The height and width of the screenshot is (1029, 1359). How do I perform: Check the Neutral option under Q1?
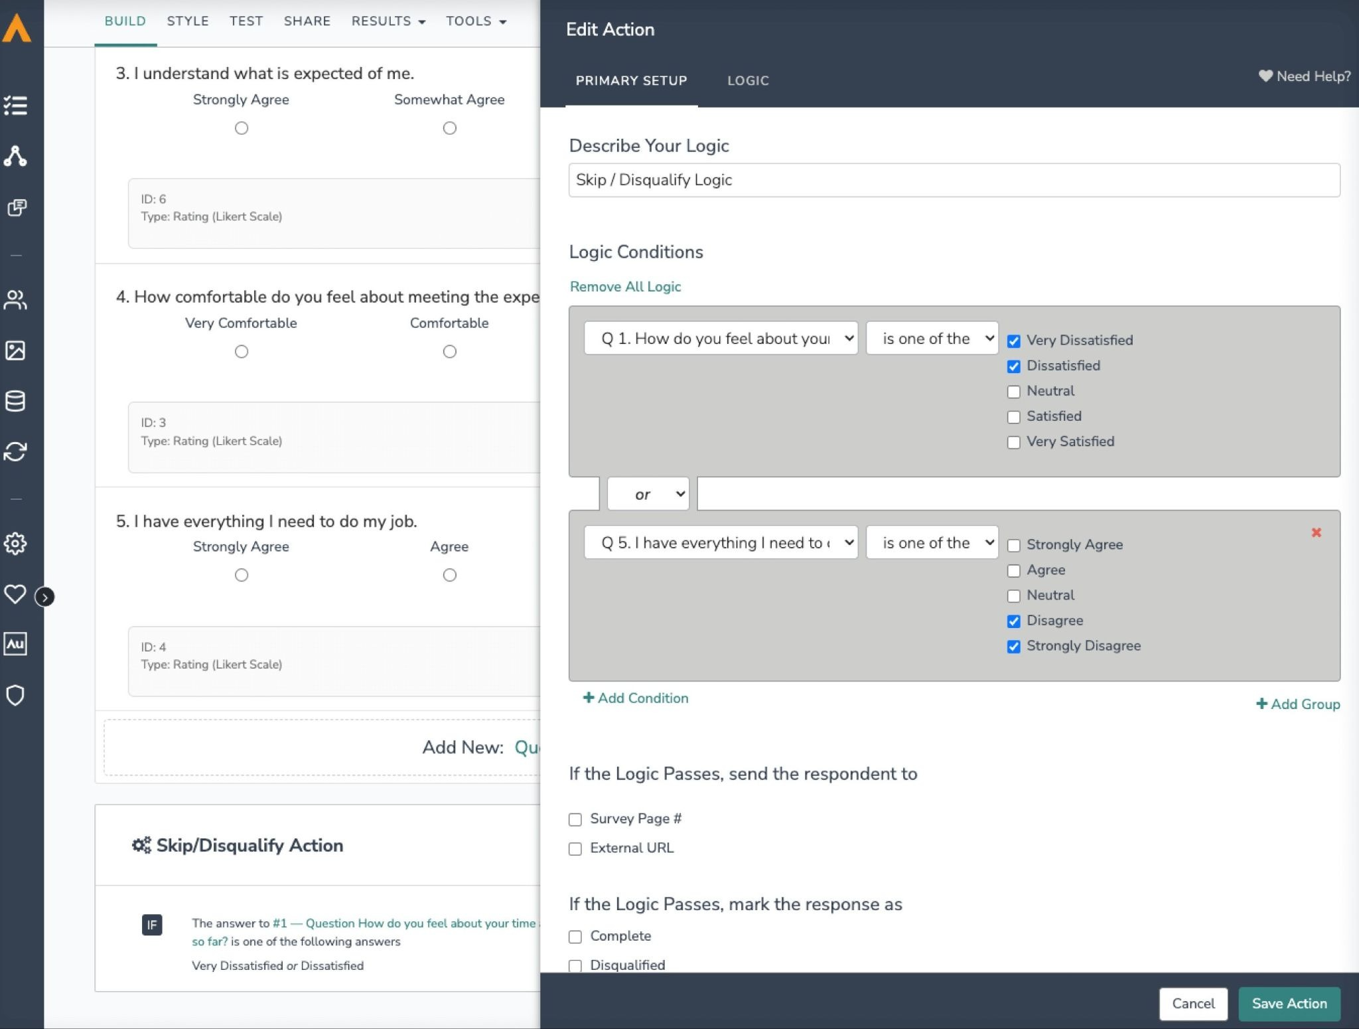point(1013,392)
